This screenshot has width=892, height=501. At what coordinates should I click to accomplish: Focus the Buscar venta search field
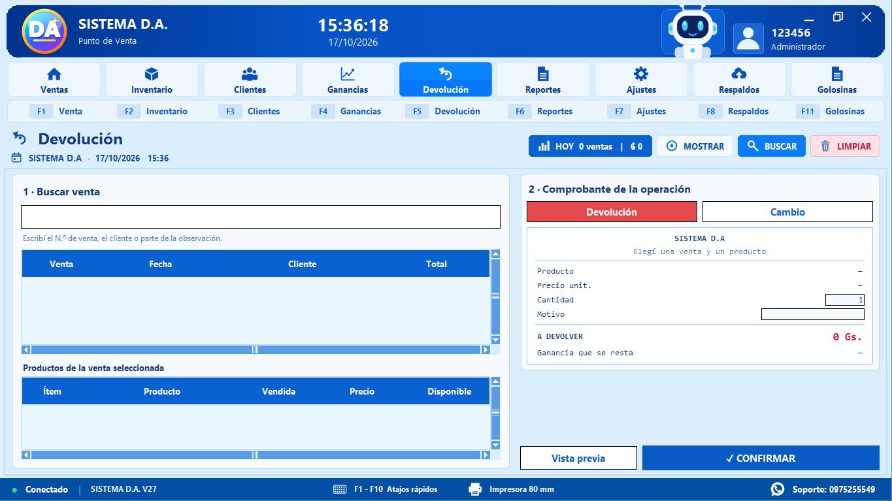point(261,217)
